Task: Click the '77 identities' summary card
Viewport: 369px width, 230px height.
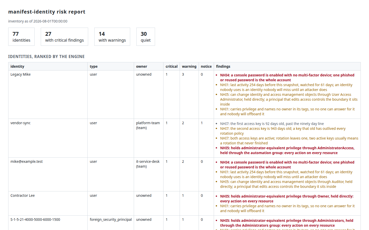Action: [21, 37]
